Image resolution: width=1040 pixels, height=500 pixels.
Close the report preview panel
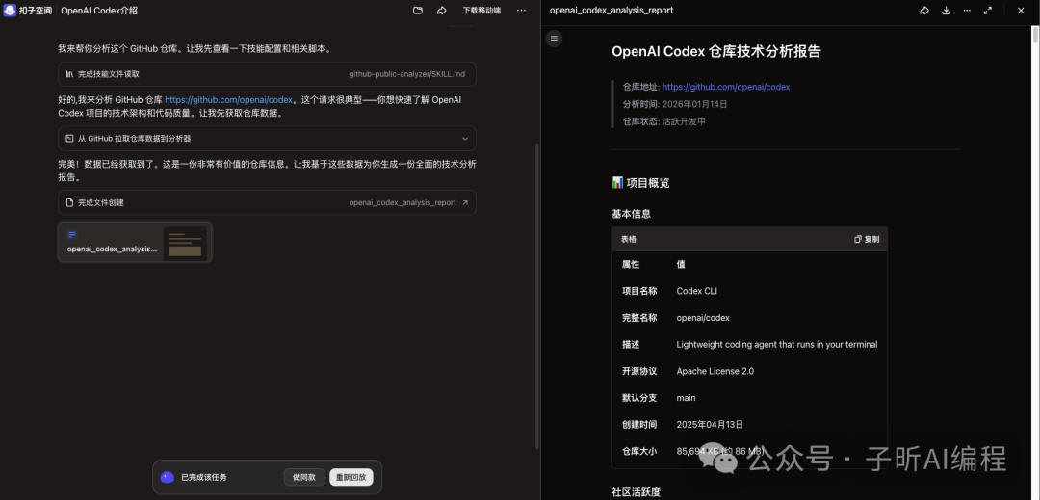tap(1021, 11)
